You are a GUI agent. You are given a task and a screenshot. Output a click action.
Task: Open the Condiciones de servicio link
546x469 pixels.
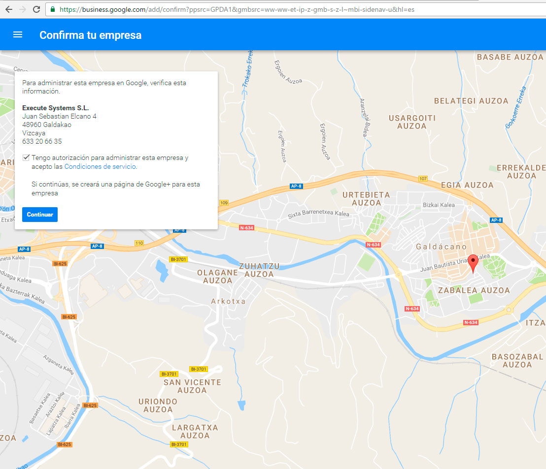point(100,167)
